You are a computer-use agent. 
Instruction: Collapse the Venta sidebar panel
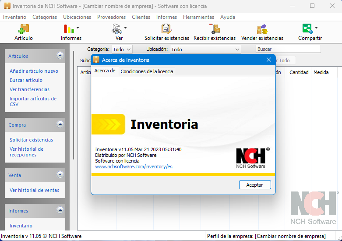[60, 175]
